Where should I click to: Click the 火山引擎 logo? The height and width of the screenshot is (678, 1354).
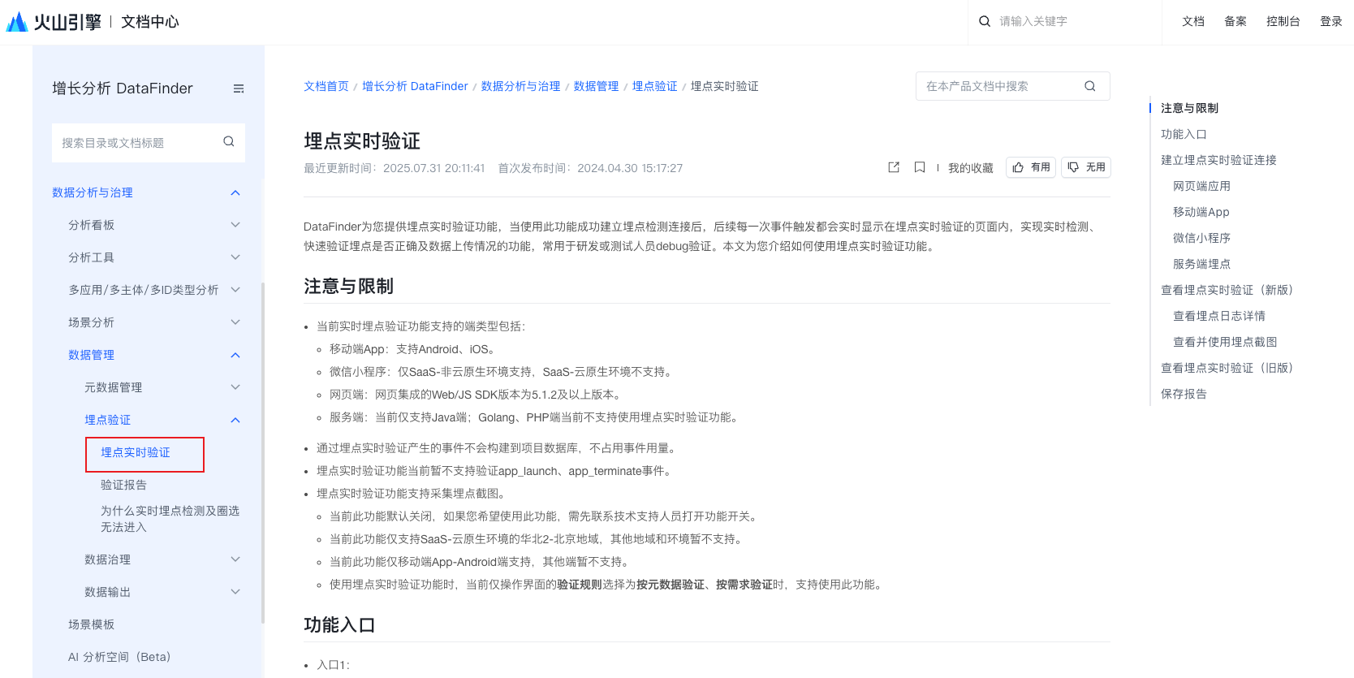(x=54, y=22)
